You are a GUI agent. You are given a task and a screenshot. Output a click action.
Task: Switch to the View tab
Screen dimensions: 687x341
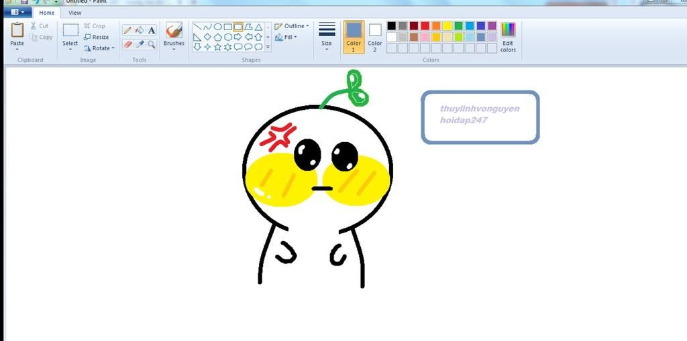pyautogui.click(x=75, y=13)
